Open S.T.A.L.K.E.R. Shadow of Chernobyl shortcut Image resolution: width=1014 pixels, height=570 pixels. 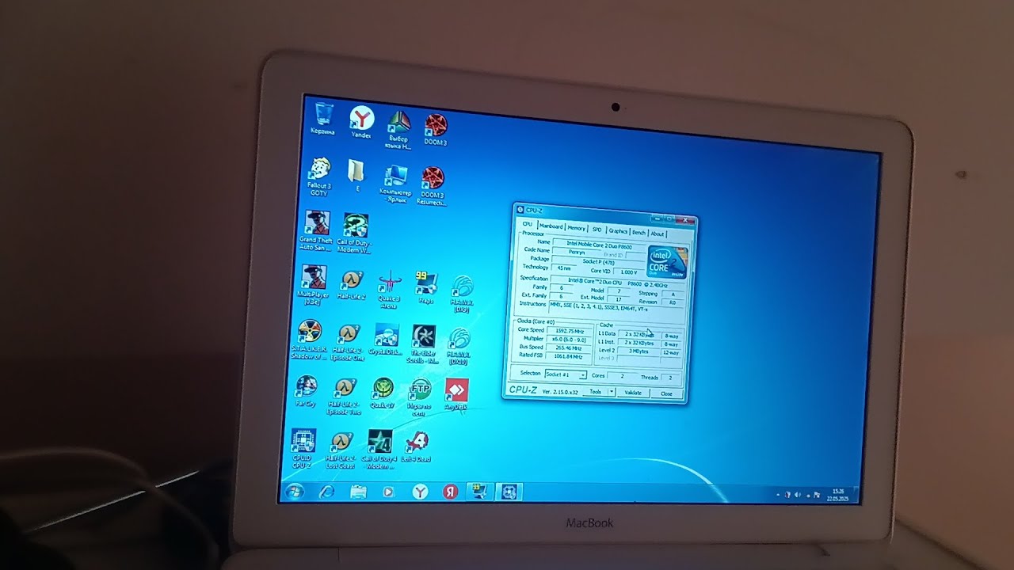click(309, 340)
